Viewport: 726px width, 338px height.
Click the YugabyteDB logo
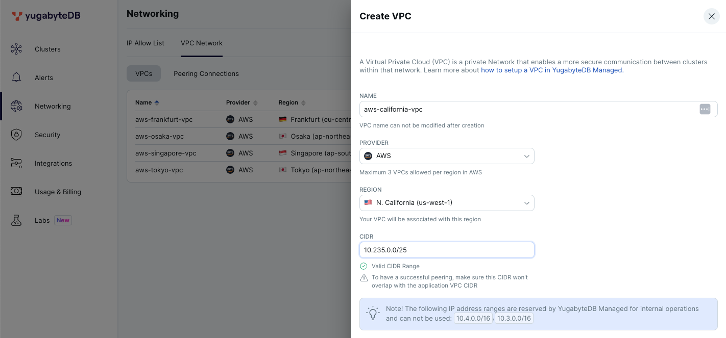[x=46, y=16]
